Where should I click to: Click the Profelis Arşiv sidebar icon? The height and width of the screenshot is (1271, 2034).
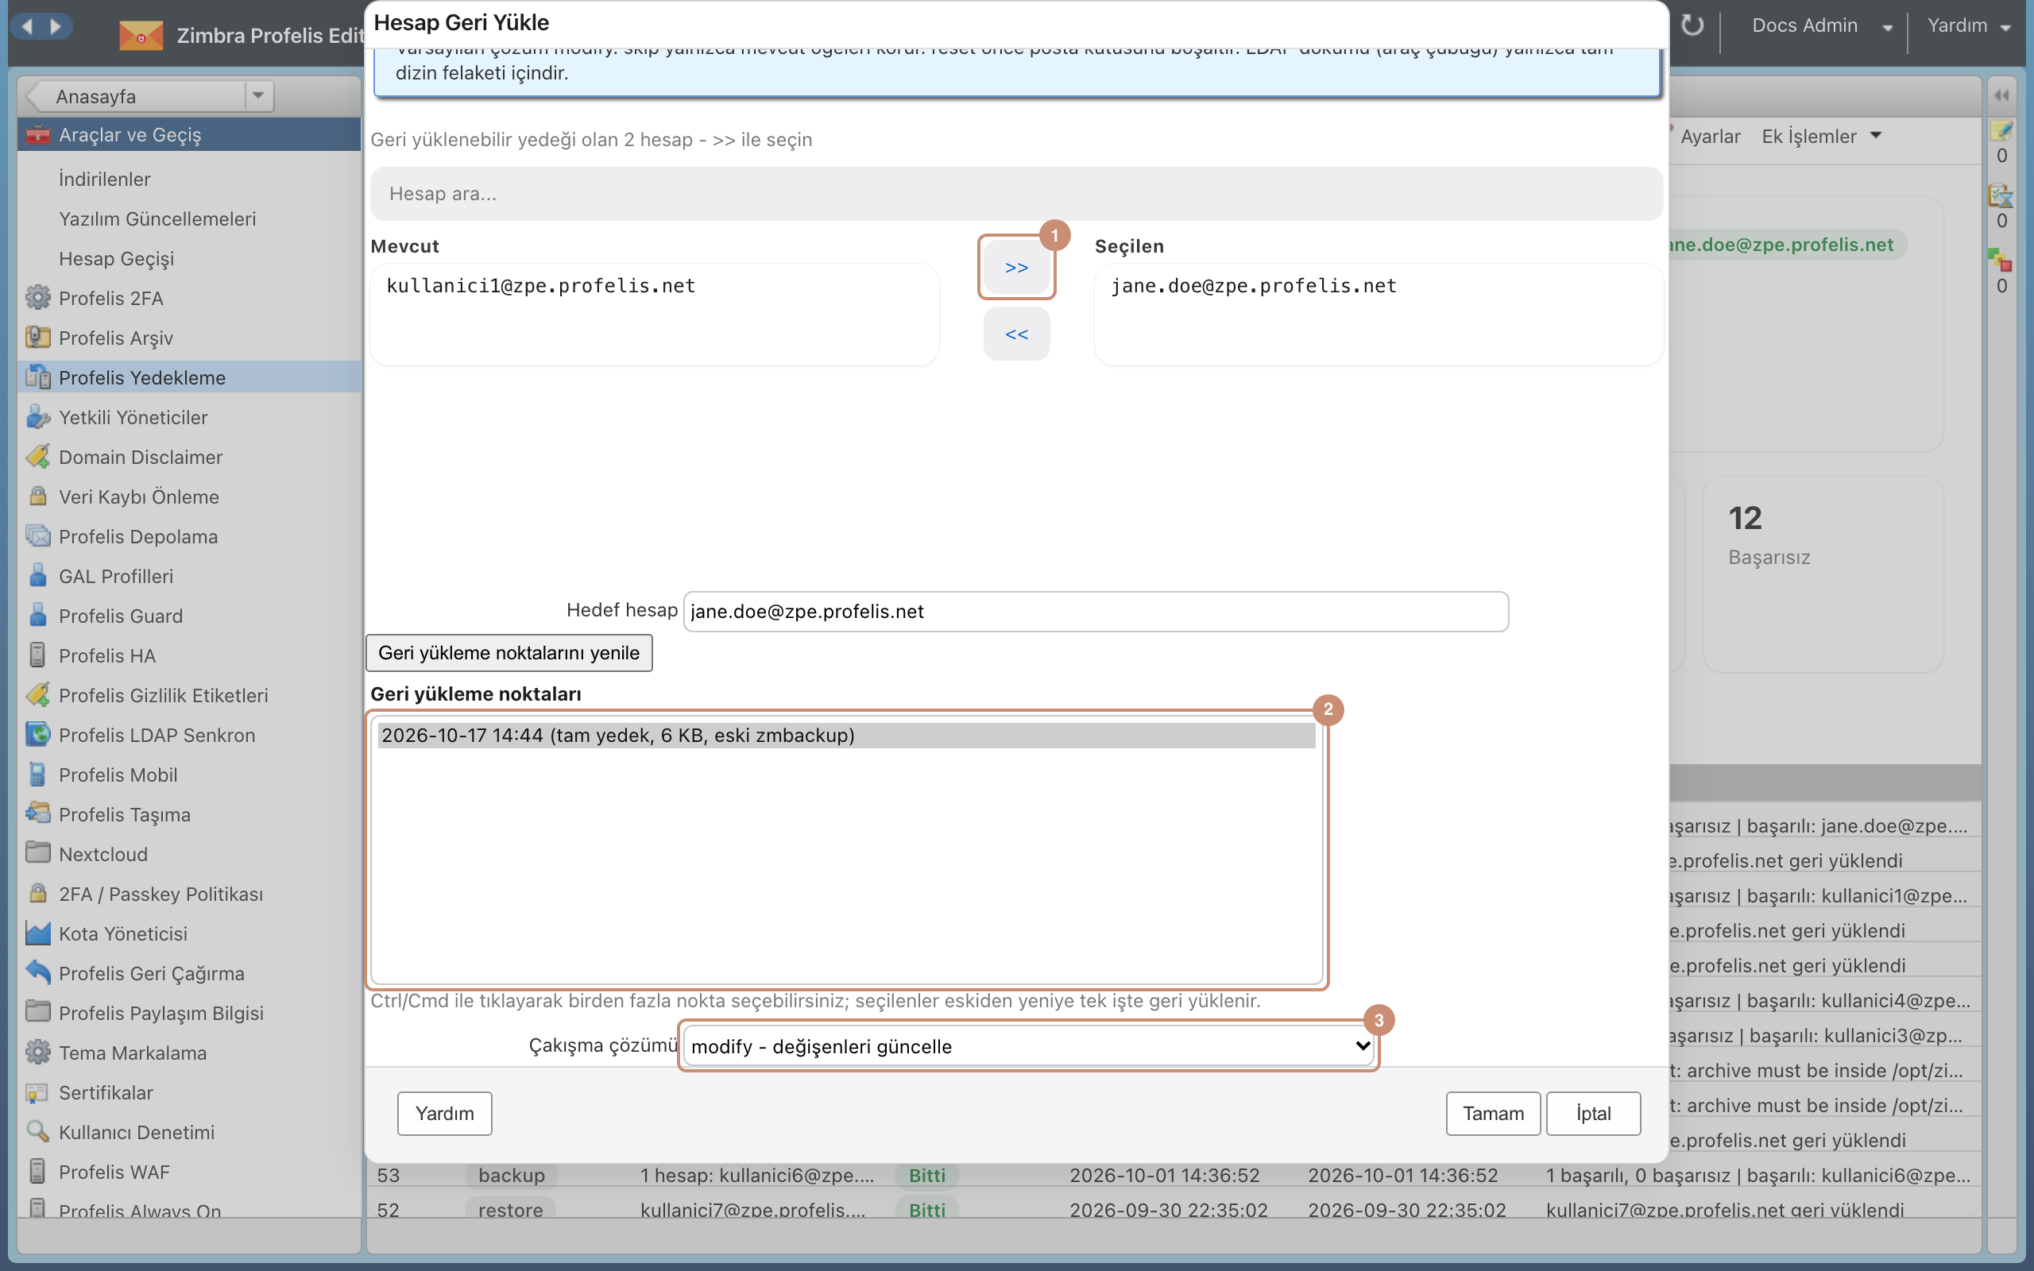point(38,337)
